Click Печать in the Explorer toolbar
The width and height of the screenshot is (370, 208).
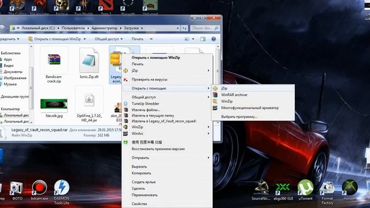point(138,39)
